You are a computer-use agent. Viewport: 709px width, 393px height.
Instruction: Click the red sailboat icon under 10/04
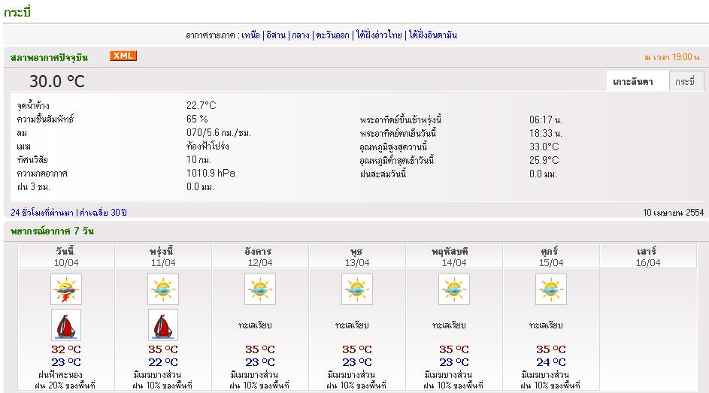(x=66, y=325)
